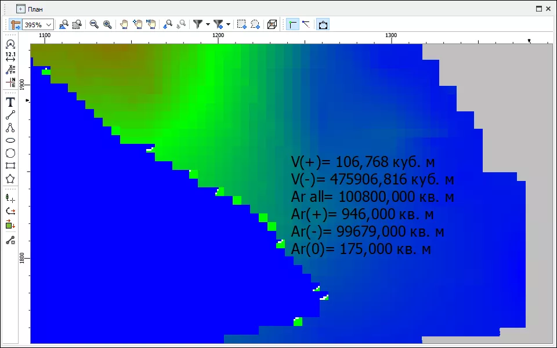Toggle the orthogonal corner snap mode
Screen dimensions: 557x348
293,24
